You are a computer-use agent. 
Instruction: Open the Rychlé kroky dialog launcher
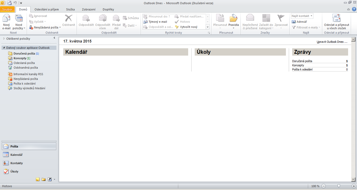tap(209, 33)
